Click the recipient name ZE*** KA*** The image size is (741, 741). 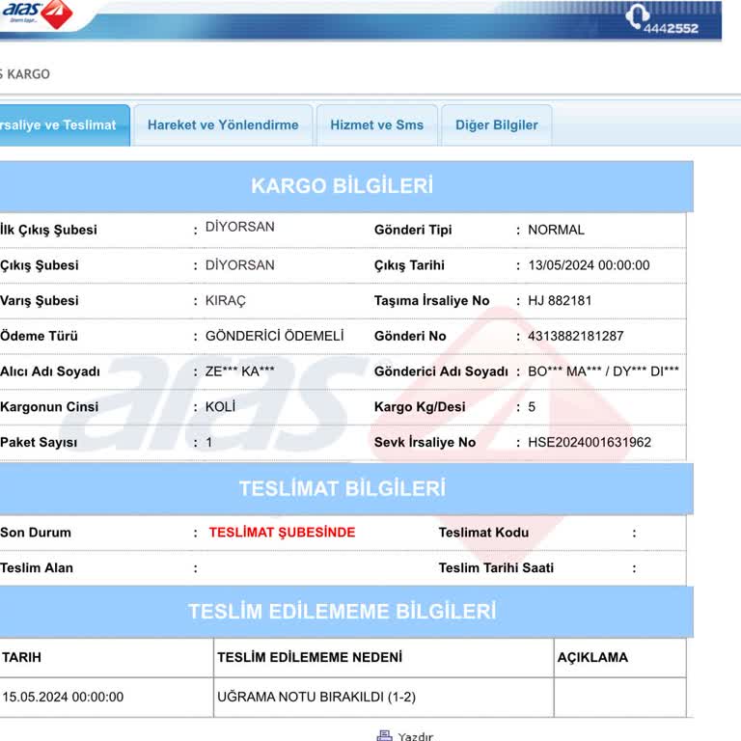[239, 371]
